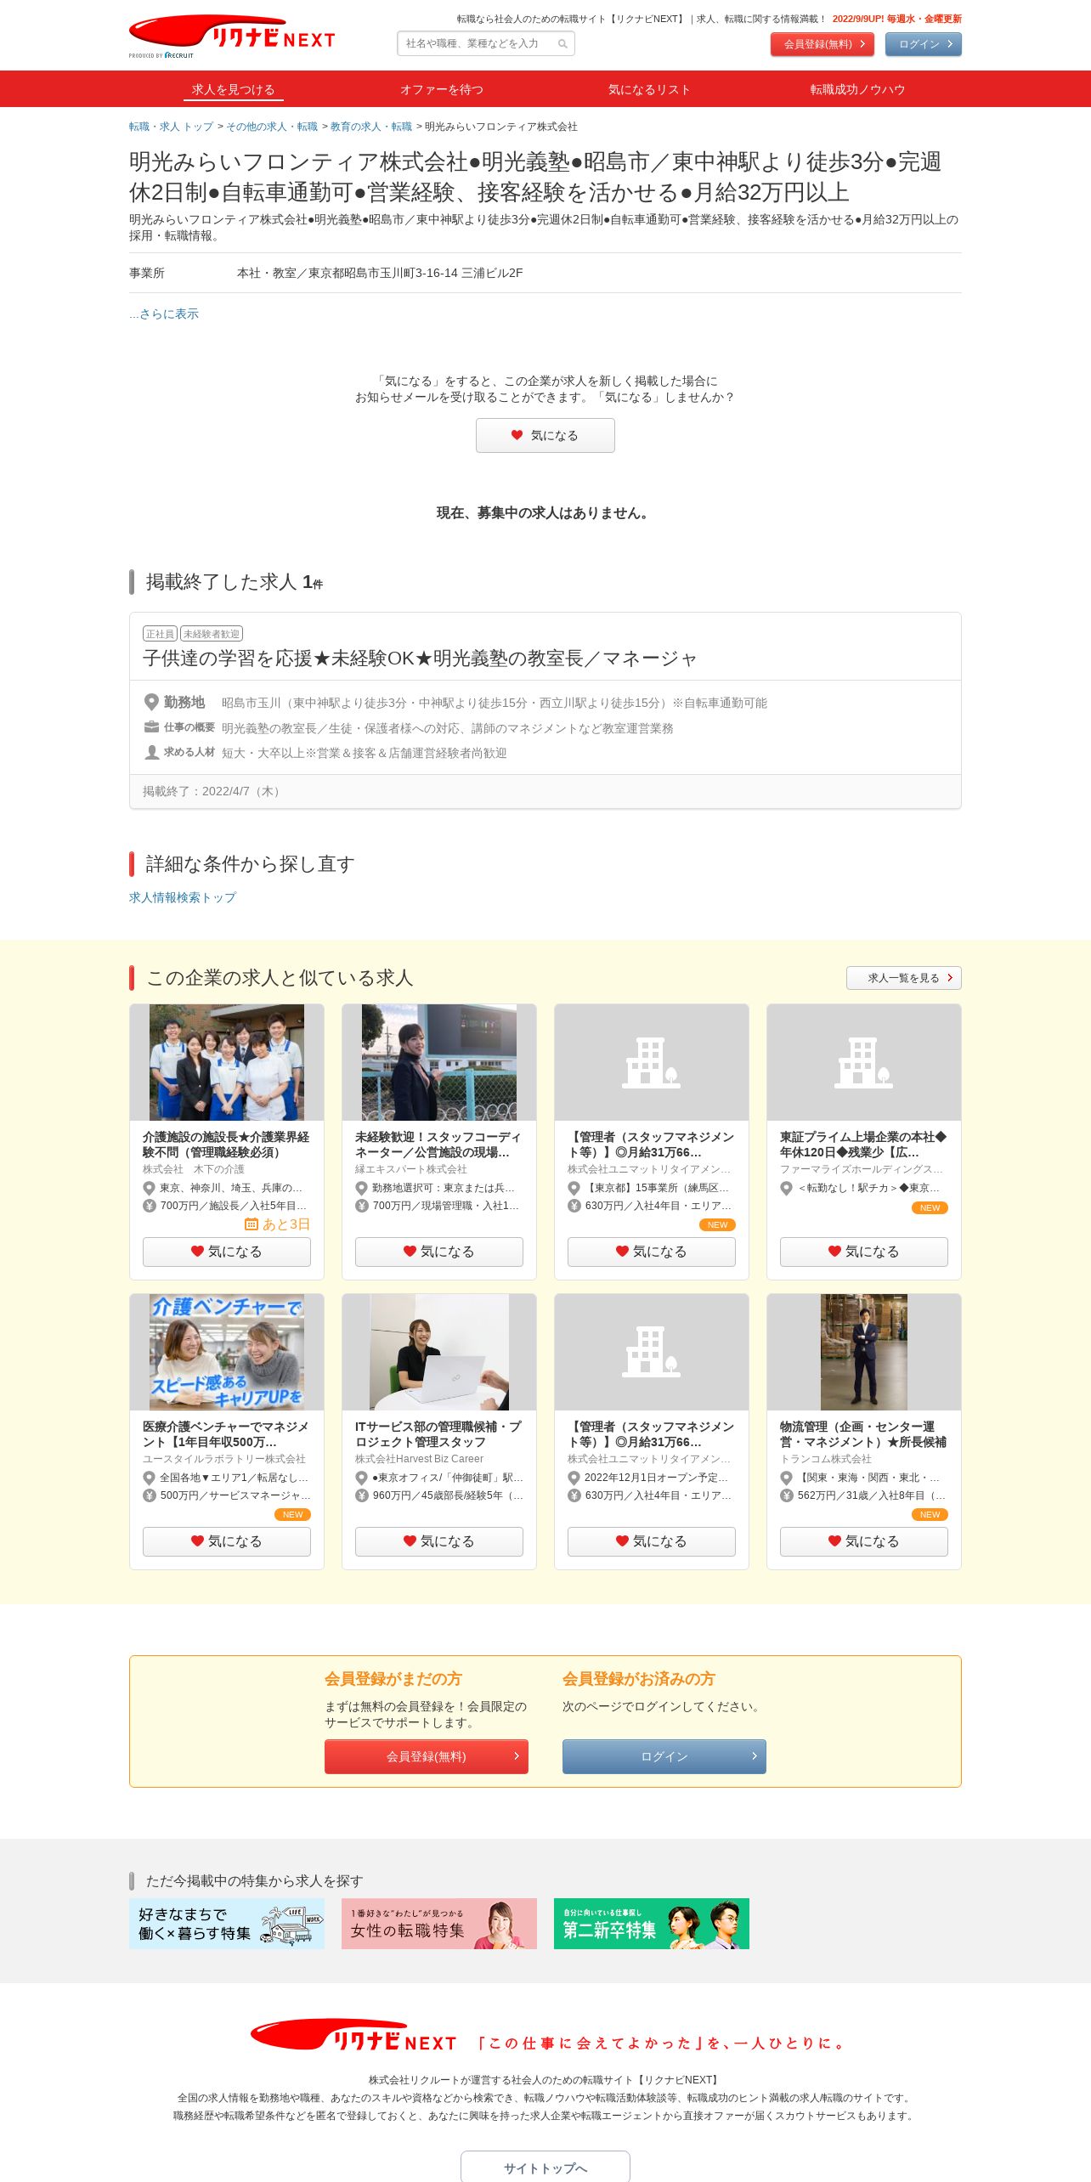The height and width of the screenshot is (2182, 1091).
Task: Click the location pin icon beside 勤務地
Action: pos(151,702)
